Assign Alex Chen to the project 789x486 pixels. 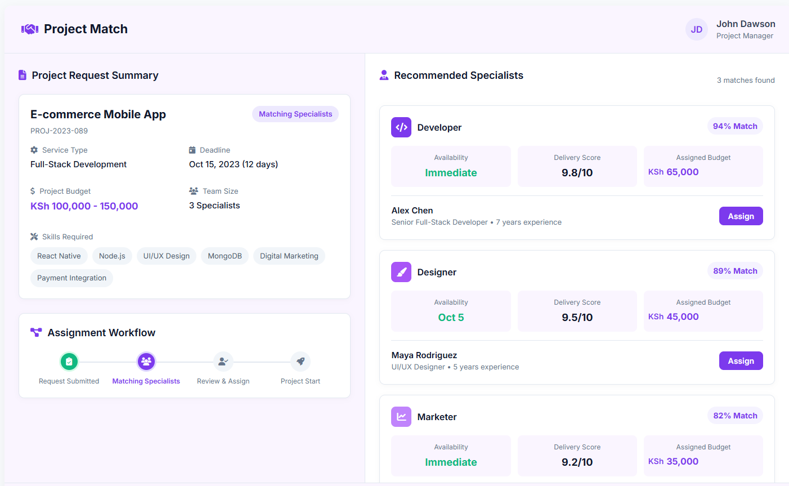coord(741,216)
